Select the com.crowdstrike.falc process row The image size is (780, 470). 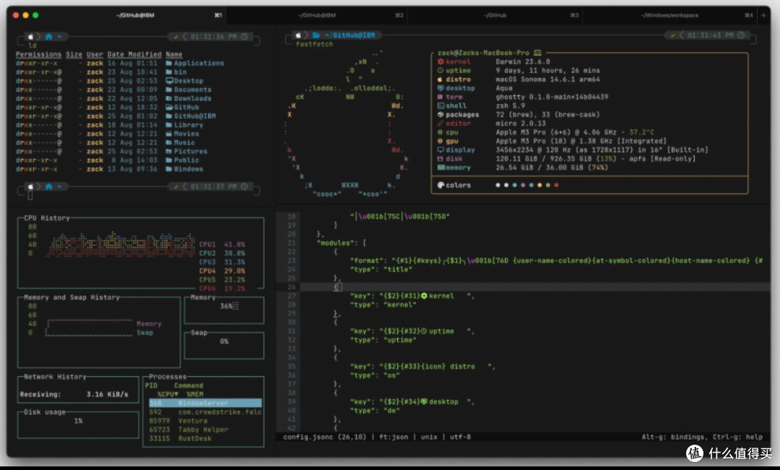(205, 412)
